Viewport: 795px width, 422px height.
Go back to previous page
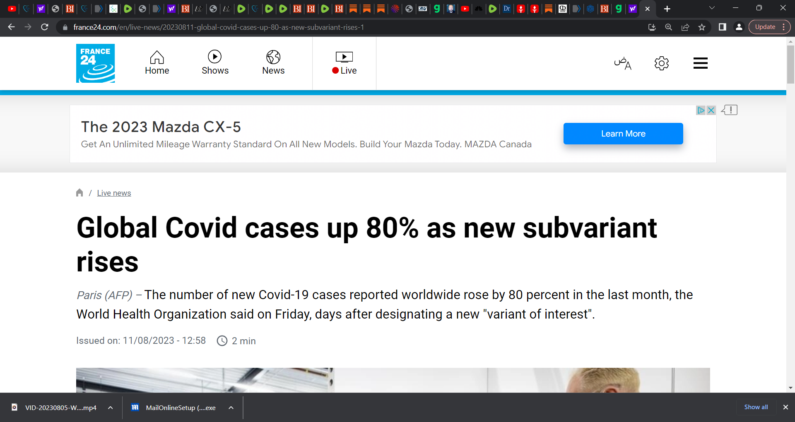tap(11, 27)
